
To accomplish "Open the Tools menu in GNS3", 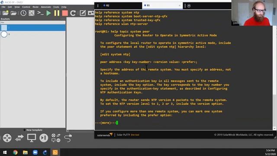I will [56, 7].
